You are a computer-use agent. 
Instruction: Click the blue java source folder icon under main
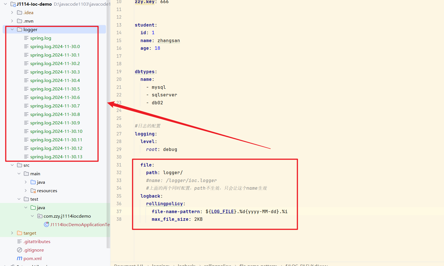tap(33, 182)
